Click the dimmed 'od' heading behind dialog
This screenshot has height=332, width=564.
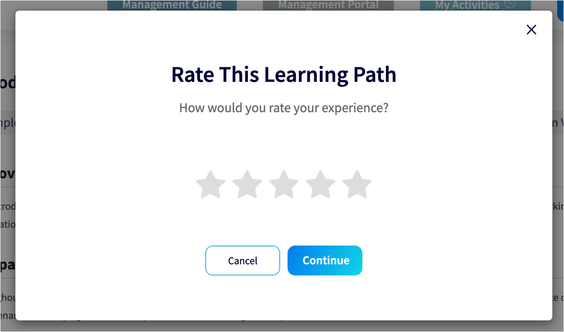click(8, 83)
